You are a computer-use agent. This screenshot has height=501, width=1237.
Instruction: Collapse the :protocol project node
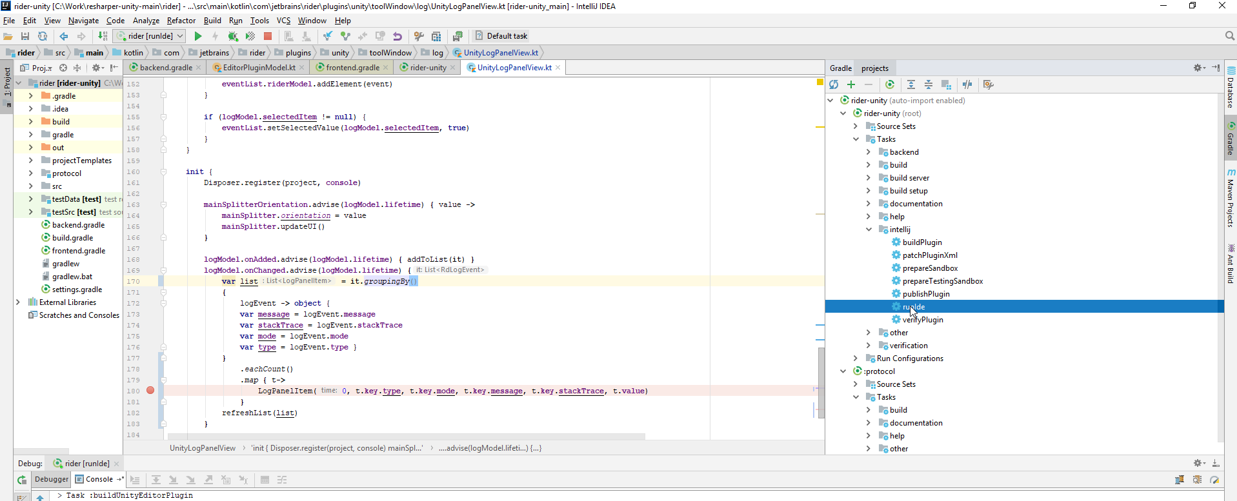843,371
